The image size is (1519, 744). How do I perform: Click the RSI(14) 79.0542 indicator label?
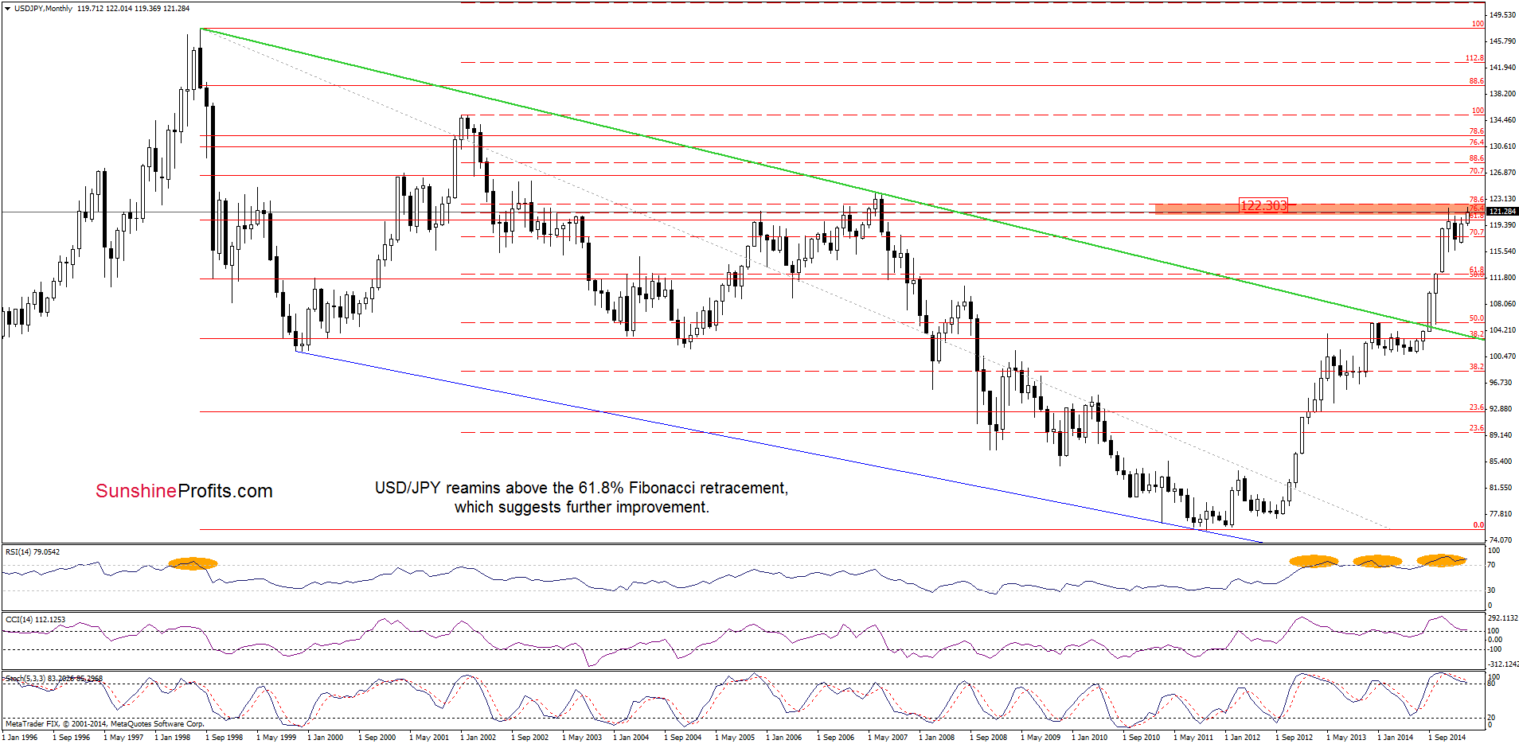33,551
